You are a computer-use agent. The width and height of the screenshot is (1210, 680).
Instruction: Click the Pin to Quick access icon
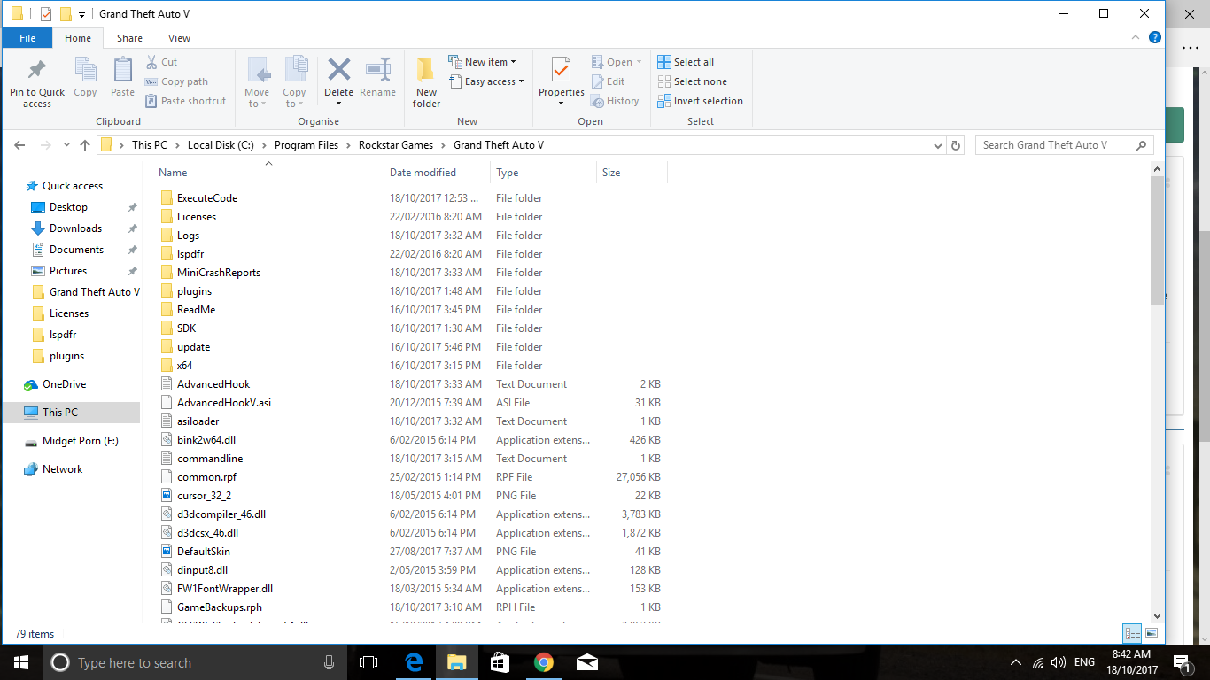36,71
